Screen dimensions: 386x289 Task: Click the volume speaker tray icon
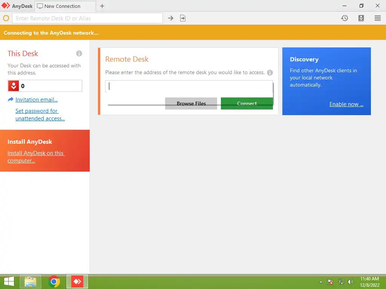point(351,282)
